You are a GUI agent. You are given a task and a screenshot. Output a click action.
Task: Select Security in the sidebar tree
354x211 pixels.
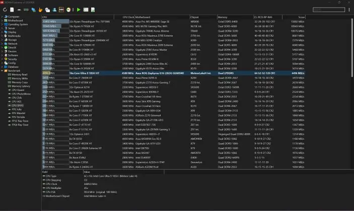pos(13,59)
